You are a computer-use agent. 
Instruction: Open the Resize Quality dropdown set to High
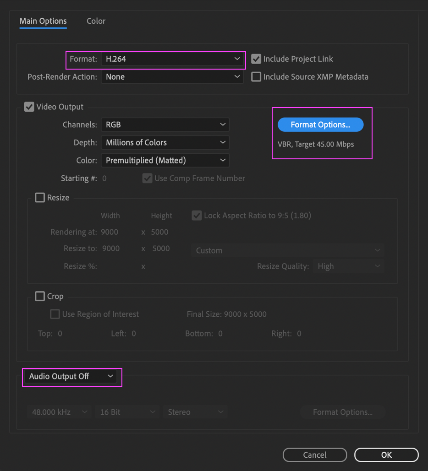(x=349, y=266)
